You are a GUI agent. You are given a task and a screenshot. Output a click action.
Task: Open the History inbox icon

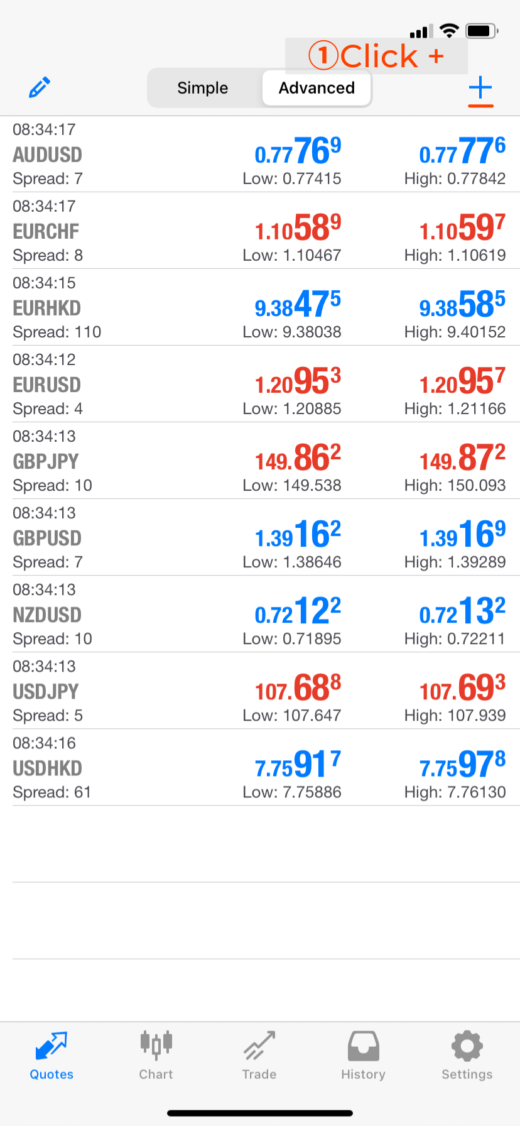(363, 1046)
